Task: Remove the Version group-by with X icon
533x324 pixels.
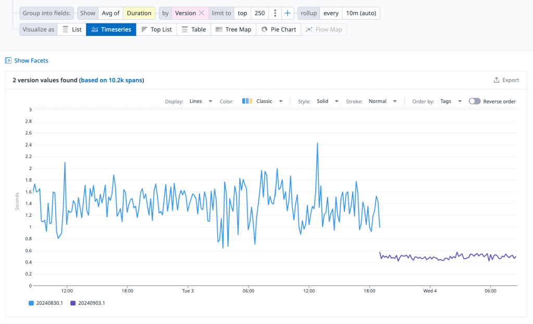Action: pos(202,13)
